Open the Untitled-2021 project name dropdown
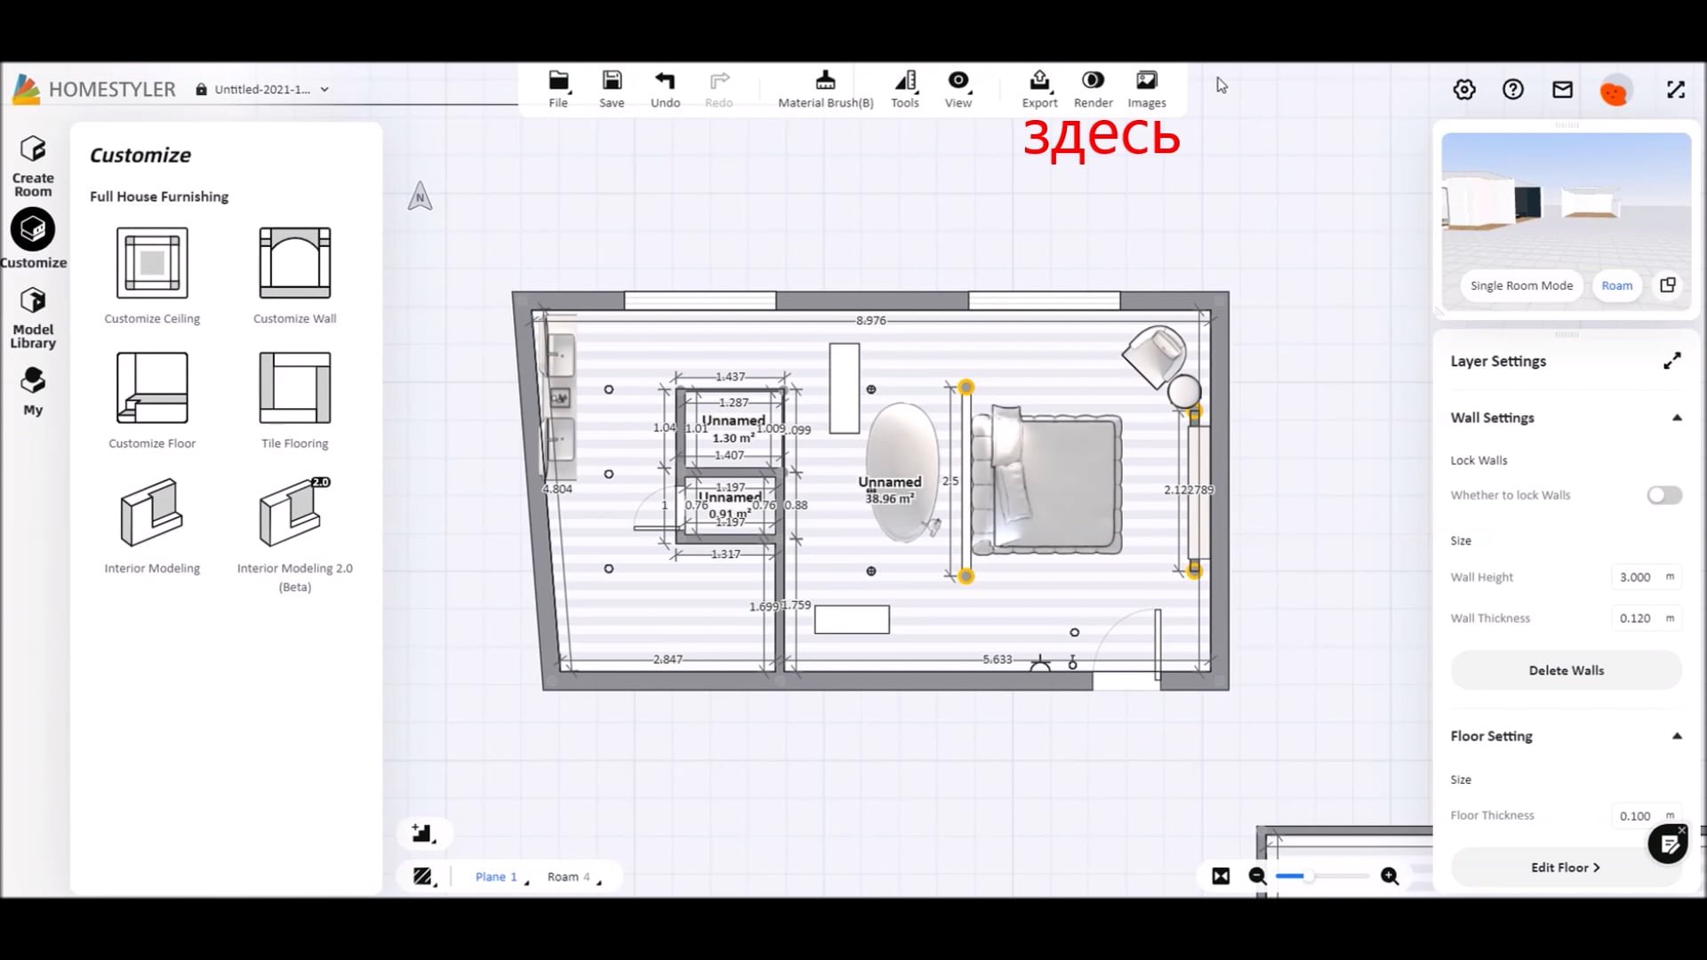Image resolution: width=1707 pixels, height=960 pixels. click(x=325, y=89)
